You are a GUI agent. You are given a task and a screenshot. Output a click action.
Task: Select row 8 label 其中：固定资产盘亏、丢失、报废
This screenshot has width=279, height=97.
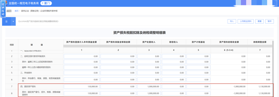click(x=41, y=93)
